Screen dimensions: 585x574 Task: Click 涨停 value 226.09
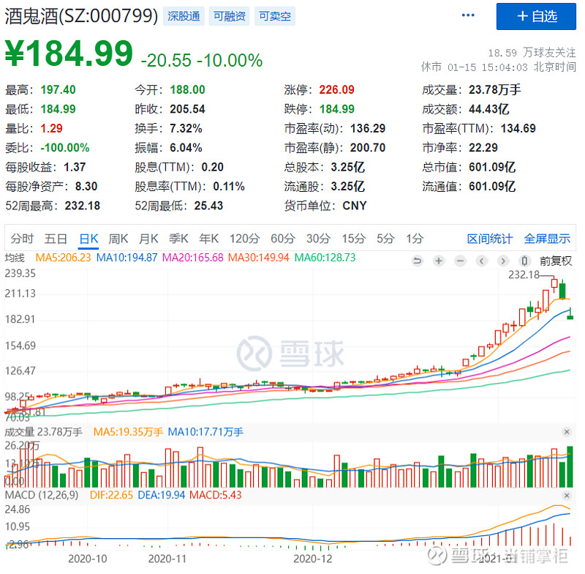(x=336, y=89)
